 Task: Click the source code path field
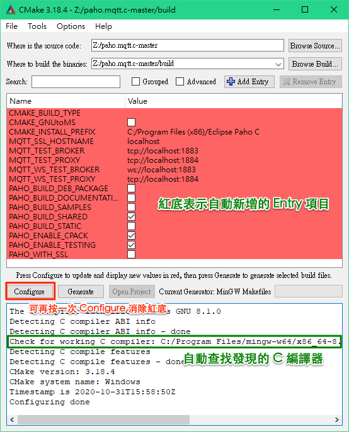pyautogui.click(x=188, y=45)
